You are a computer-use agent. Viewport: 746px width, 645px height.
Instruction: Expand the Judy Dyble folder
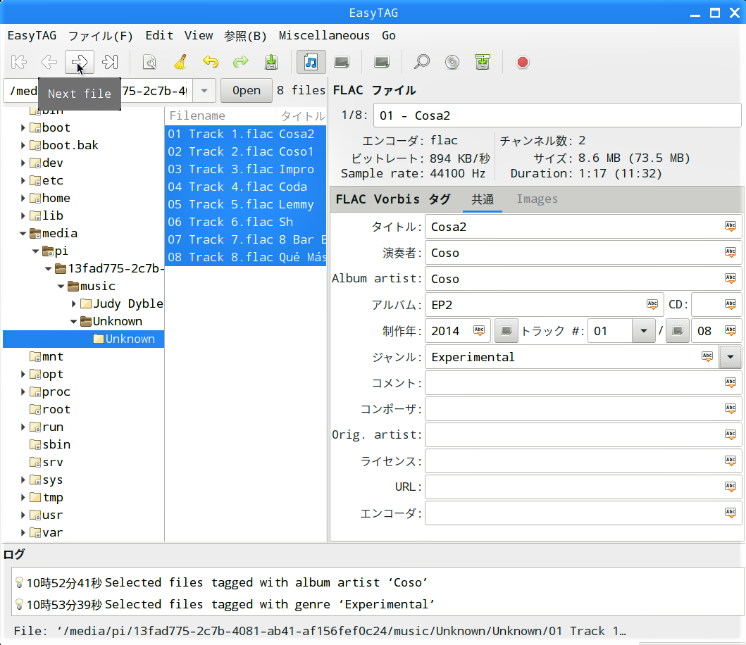pos(74,303)
